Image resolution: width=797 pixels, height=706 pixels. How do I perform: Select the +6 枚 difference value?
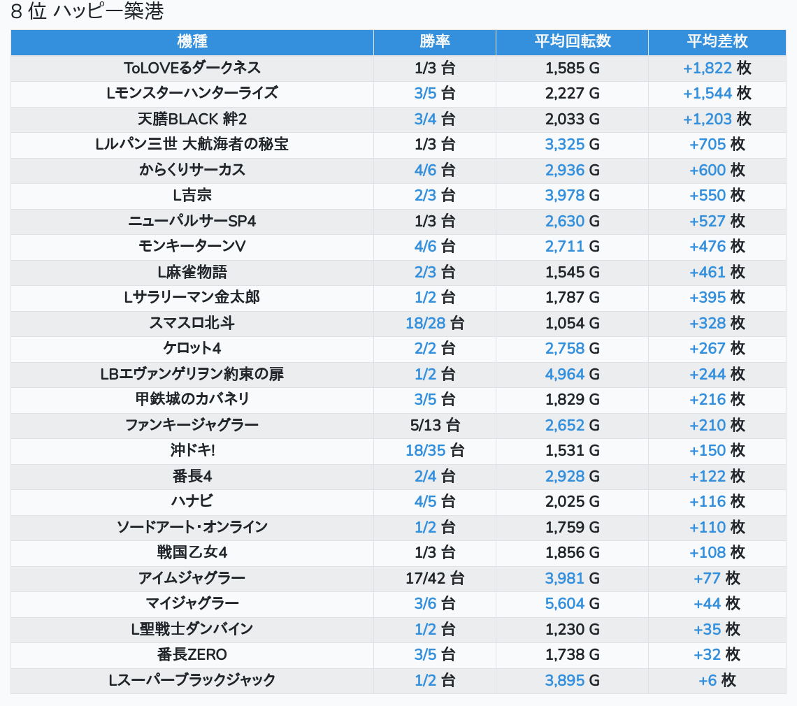click(x=717, y=680)
